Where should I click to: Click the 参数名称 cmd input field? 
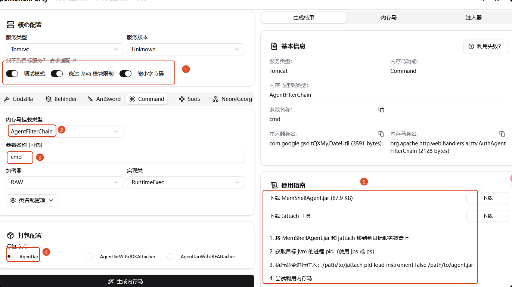(x=125, y=157)
